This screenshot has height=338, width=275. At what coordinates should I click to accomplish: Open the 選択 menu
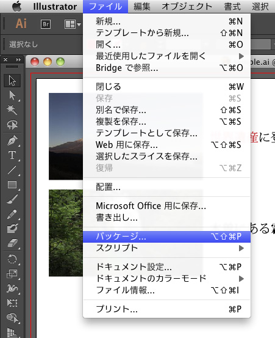(260, 7)
